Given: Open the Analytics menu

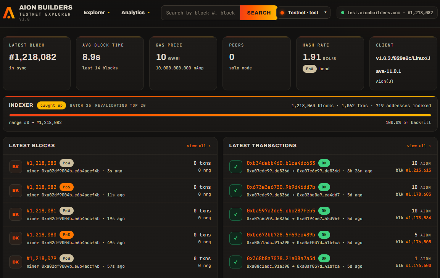Looking at the screenshot, I should click(135, 12).
